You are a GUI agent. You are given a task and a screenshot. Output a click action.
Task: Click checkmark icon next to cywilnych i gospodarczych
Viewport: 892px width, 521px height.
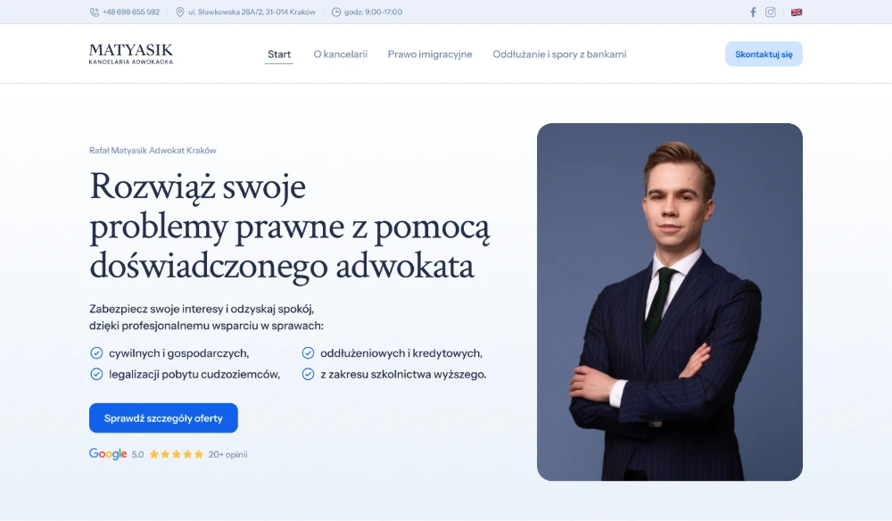point(96,353)
